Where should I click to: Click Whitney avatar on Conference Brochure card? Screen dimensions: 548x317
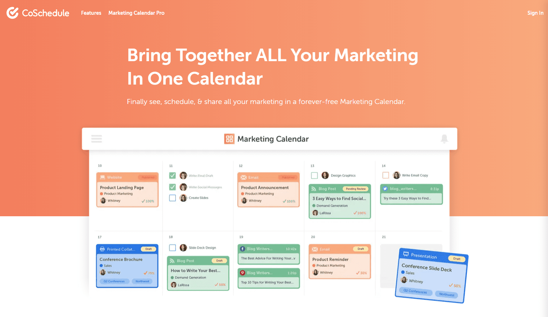pyautogui.click(x=103, y=272)
